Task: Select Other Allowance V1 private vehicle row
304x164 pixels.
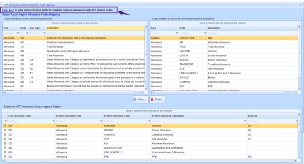Action: pos(74,82)
